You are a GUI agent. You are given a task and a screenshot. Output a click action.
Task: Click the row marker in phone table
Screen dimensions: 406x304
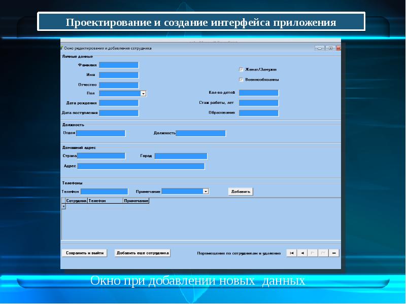63,207
